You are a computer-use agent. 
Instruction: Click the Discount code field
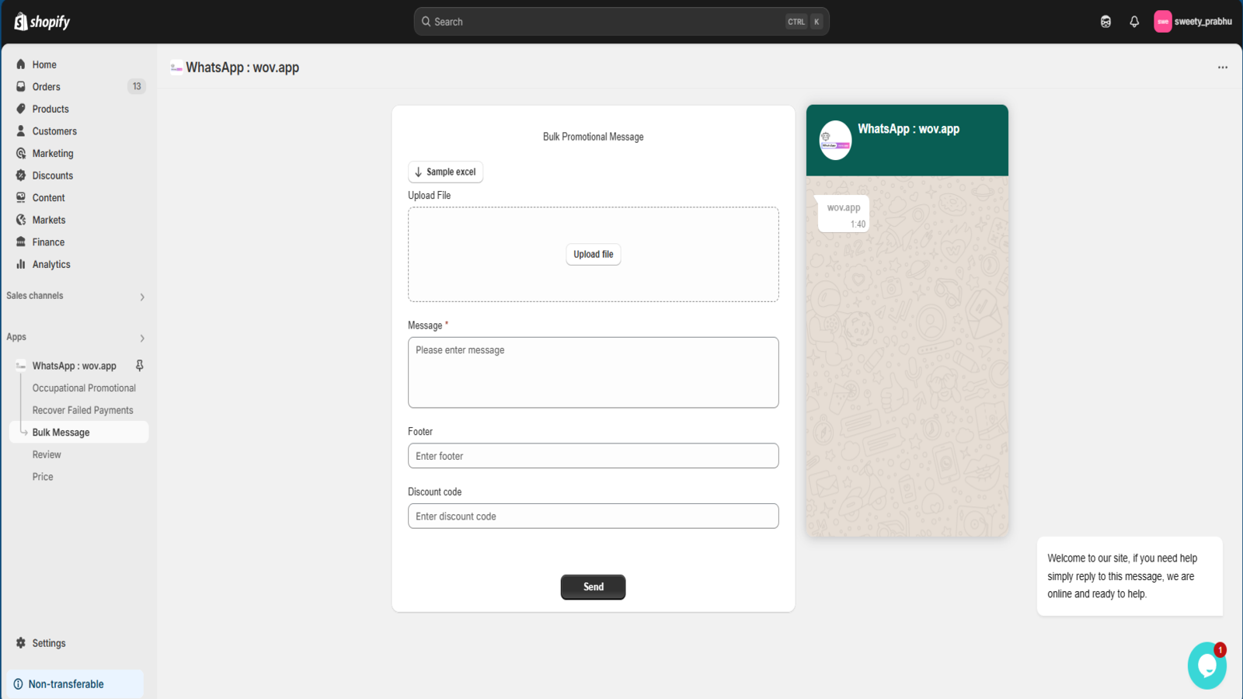point(594,516)
